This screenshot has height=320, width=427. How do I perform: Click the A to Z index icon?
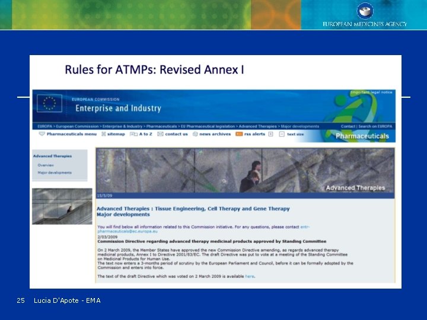pos(133,134)
